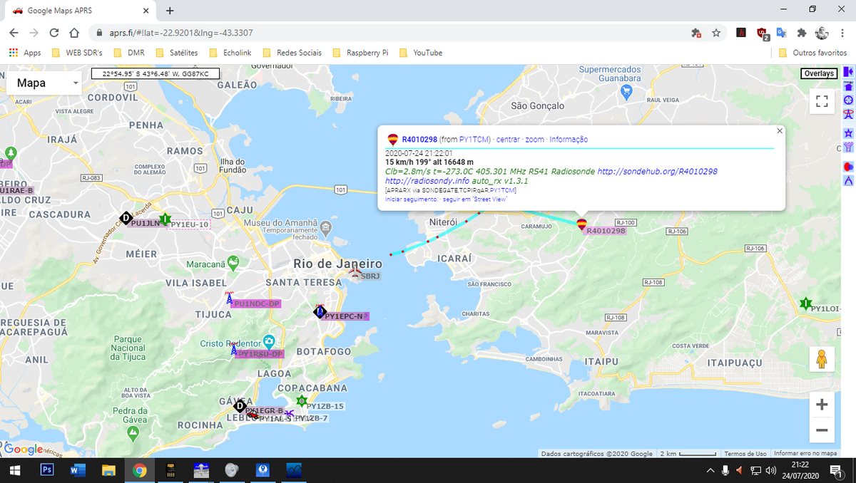Viewport: 856px width, 483px height.
Task: Reload the page
Action: tap(53, 33)
